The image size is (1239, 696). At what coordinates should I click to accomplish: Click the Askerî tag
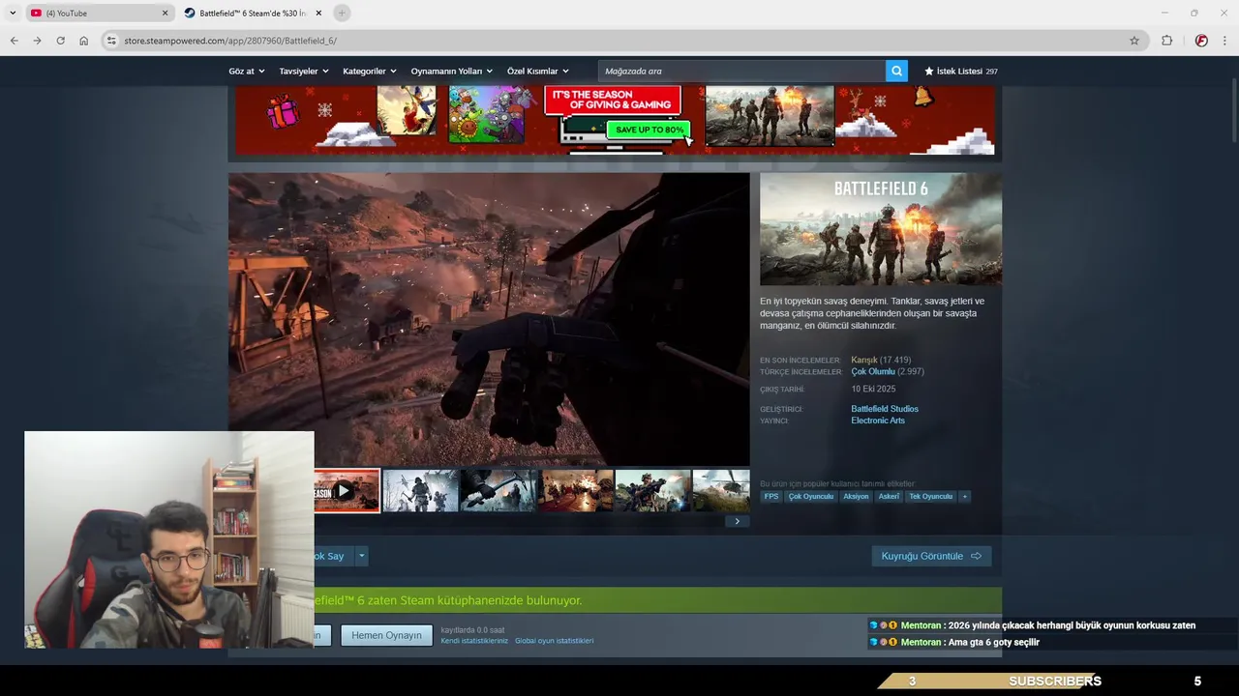[889, 497]
